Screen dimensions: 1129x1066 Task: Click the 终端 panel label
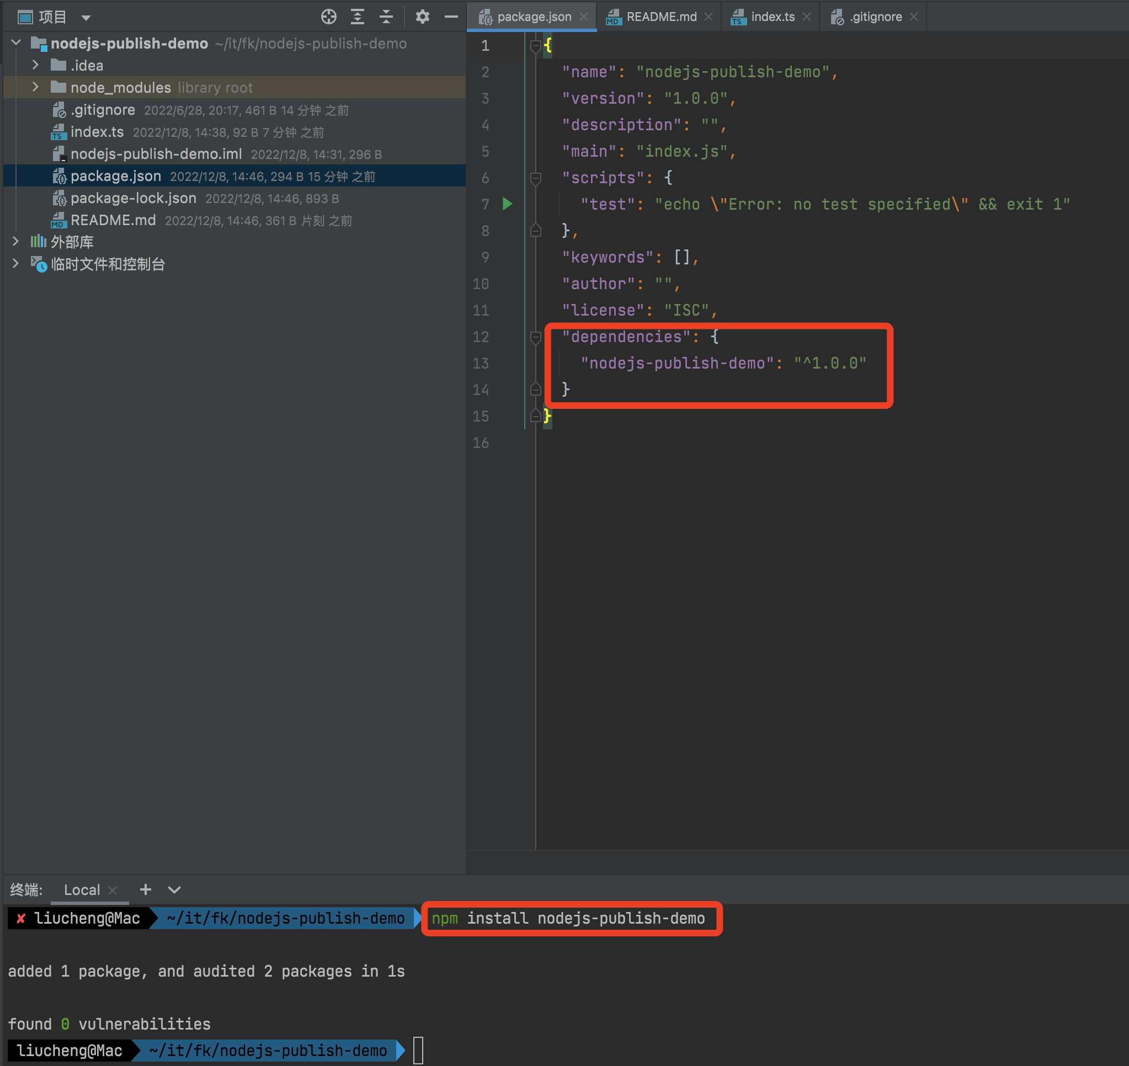point(26,890)
